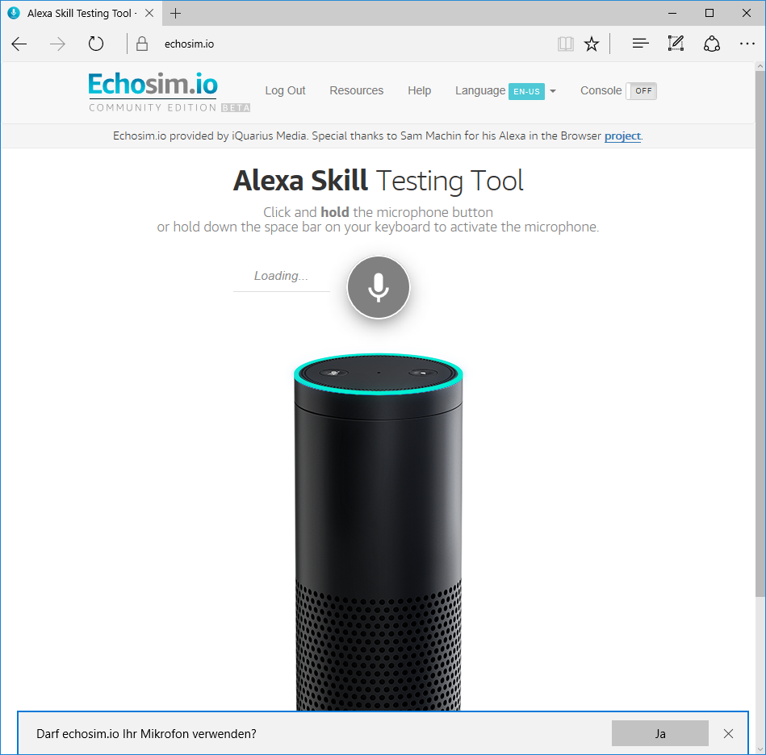Click the Echosim.io logo

[153, 86]
